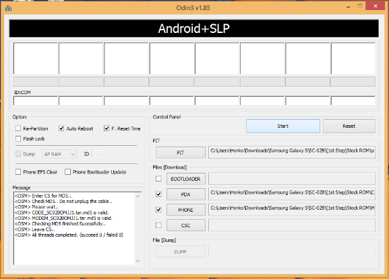Screen dimensions: 389x279
Task: Click the Start button
Action: [283, 126]
